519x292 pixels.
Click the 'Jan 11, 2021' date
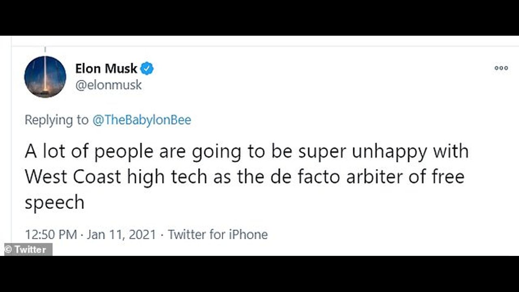pos(121,234)
